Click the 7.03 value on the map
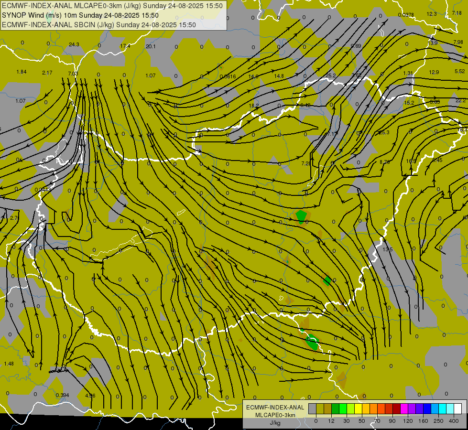This screenshot has width=468, height=430. pos(73,74)
